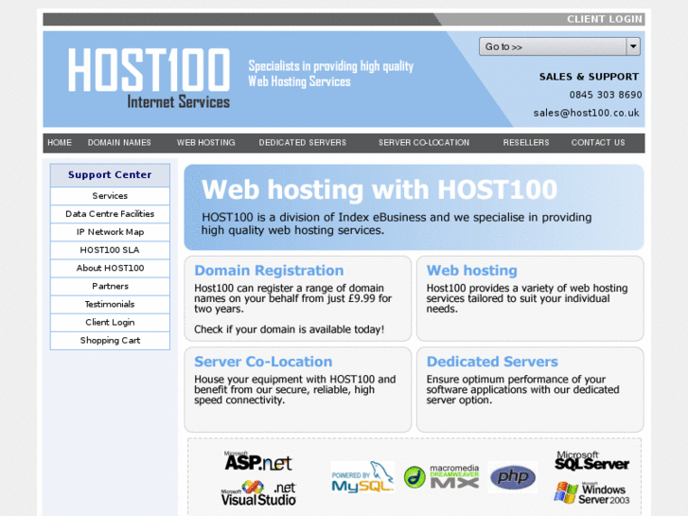Select Data Centre Facilities in the sidebar

point(110,214)
